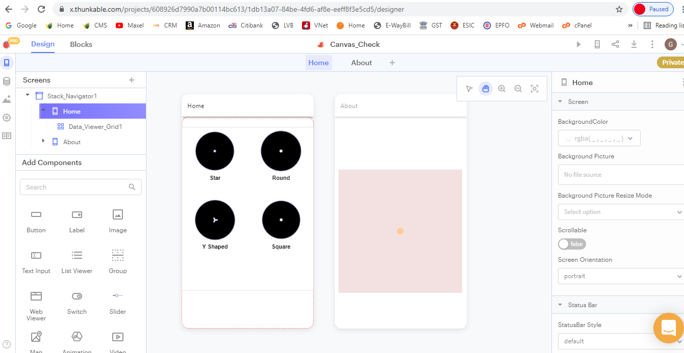Viewport: 684px width, 353px height.
Task: Add Video component
Action: click(118, 341)
